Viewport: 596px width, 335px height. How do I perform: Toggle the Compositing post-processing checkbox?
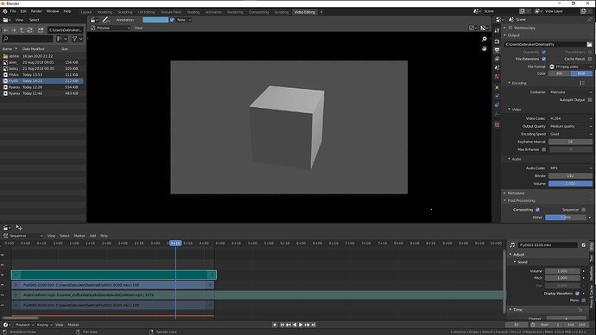point(537,210)
